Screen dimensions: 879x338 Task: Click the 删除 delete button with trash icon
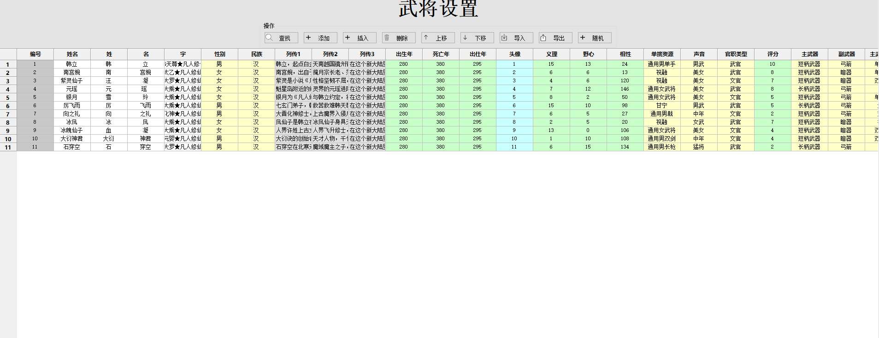point(399,38)
